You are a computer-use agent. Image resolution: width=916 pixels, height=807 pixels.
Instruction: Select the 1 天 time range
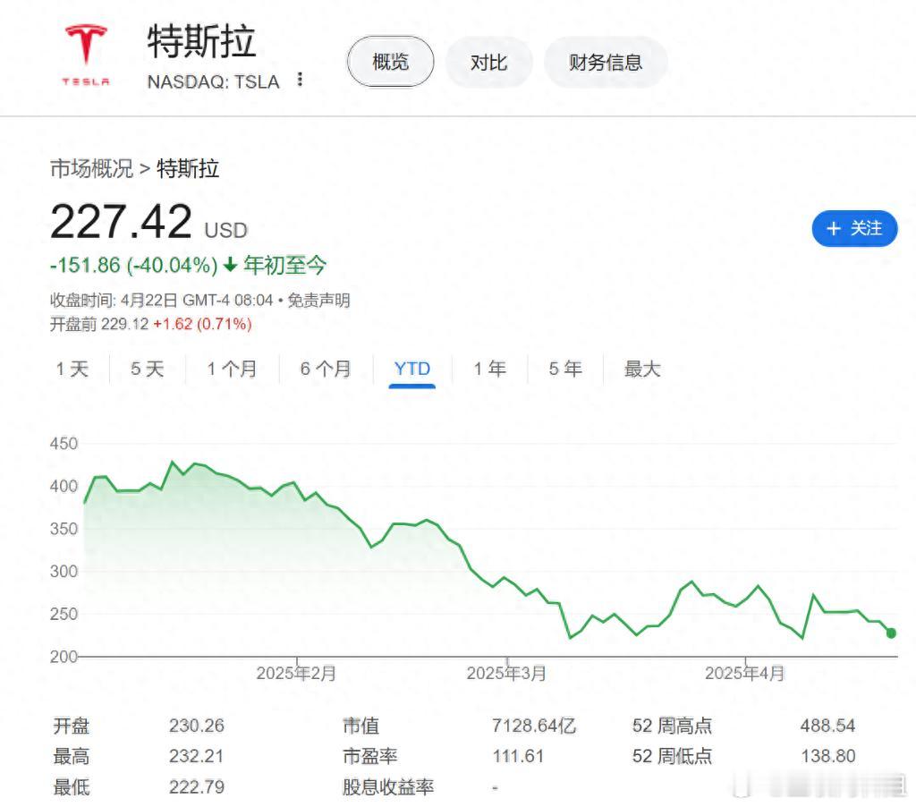pyautogui.click(x=72, y=370)
